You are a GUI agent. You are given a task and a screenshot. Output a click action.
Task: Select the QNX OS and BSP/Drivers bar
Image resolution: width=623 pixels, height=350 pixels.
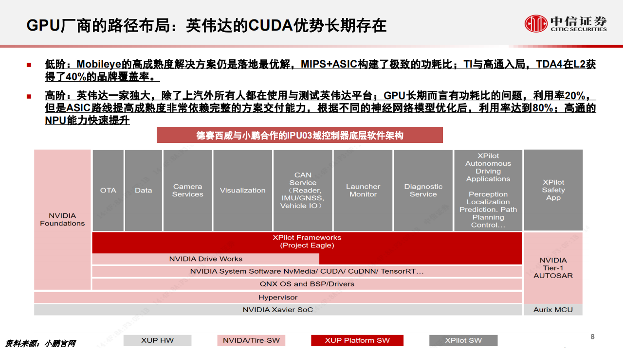click(307, 284)
